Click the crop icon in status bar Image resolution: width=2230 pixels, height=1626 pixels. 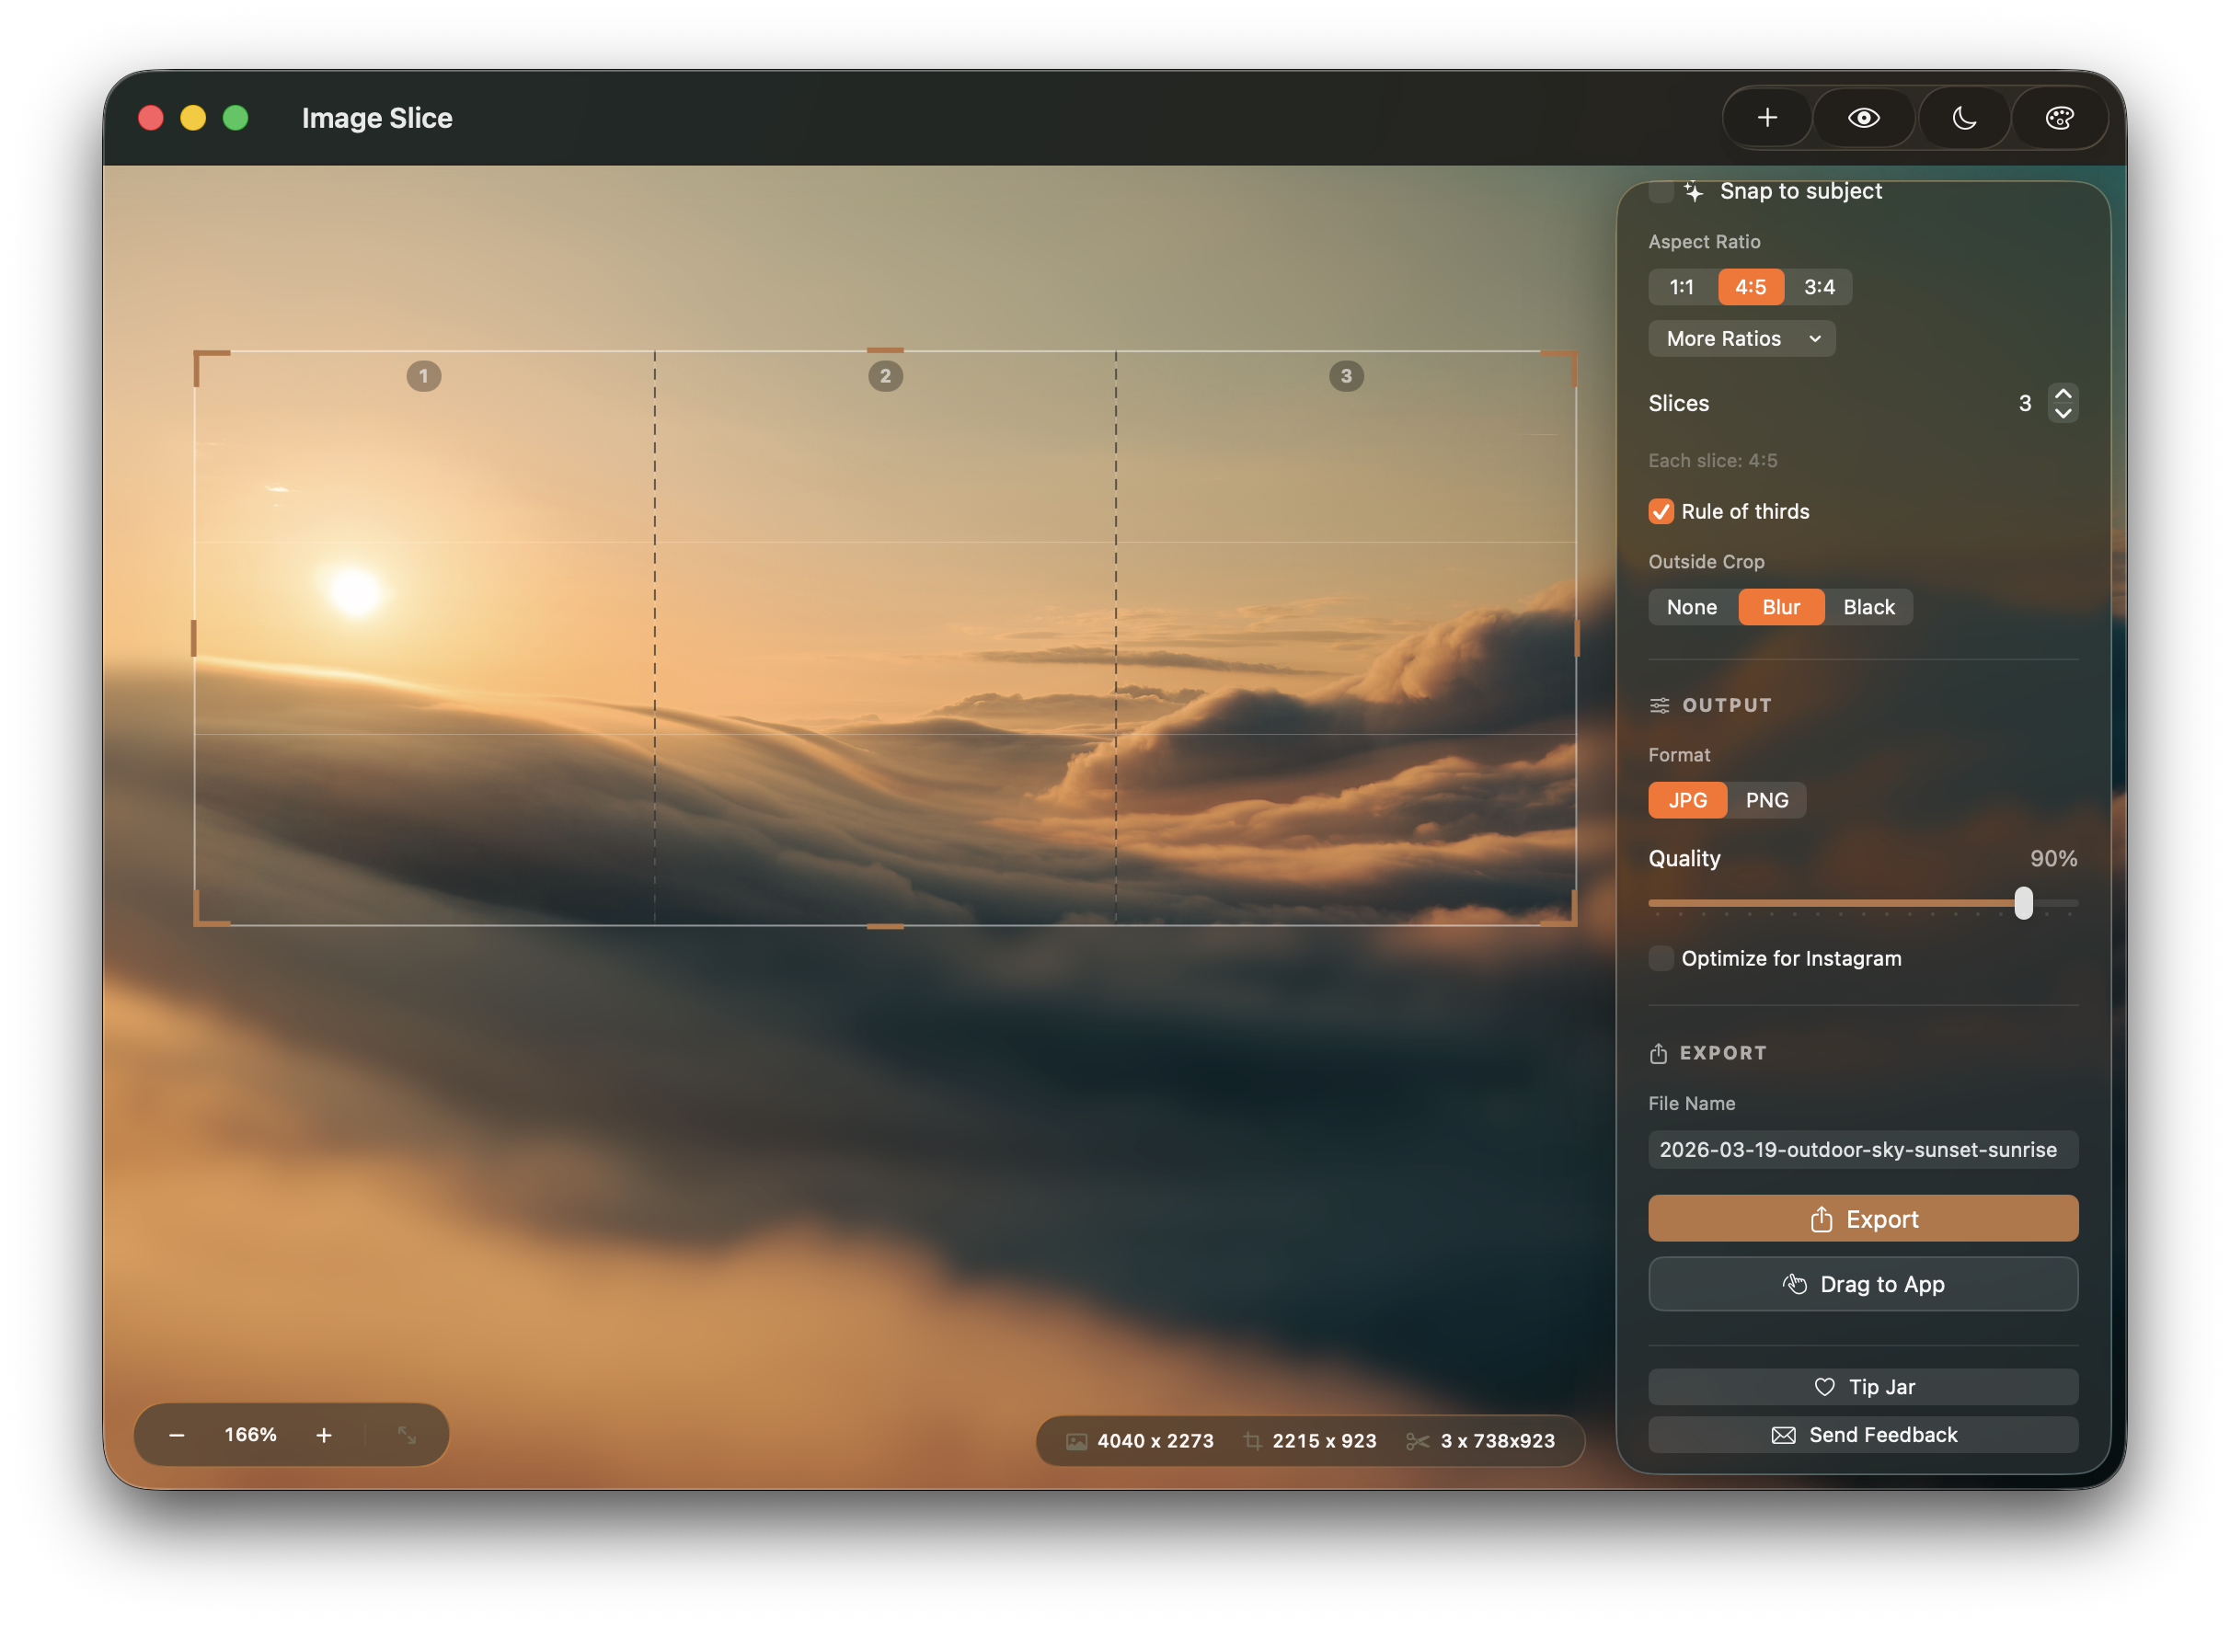tap(1252, 1441)
